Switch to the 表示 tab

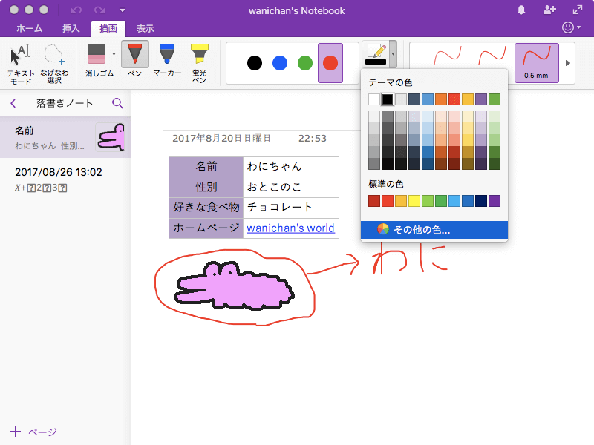pos(145,28)
